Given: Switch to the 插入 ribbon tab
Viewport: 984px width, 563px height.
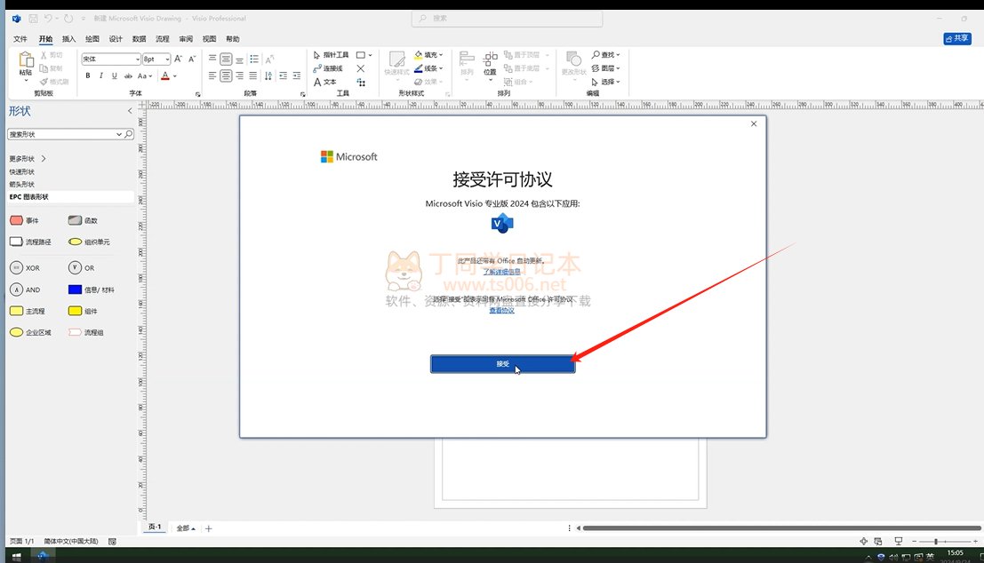Looking at the screenshot, I should (68, 39).
